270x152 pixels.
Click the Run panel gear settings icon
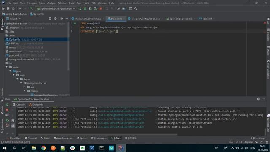point(259,99)
